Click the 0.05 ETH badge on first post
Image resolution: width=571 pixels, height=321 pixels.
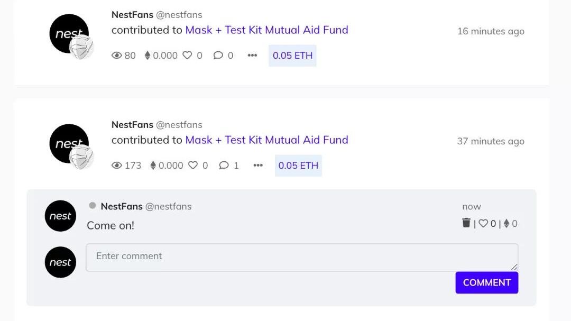click(x=292, y=56)
